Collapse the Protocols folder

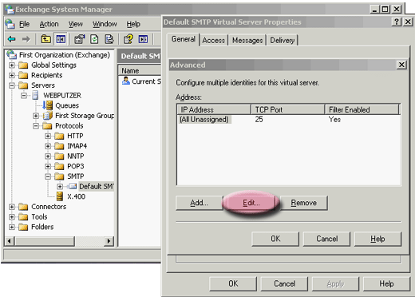[36, 125]
